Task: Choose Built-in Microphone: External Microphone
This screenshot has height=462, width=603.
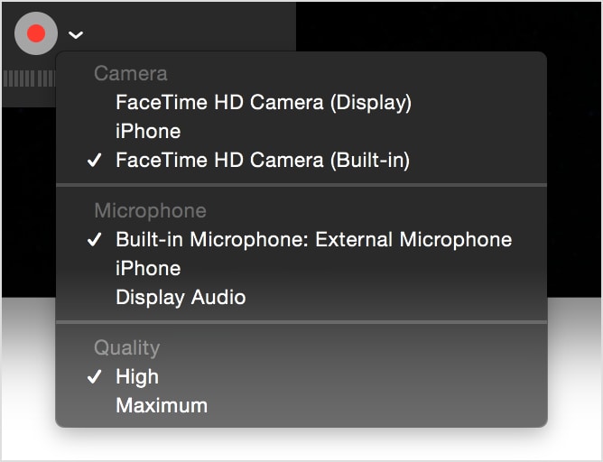Action: coord(313,240)
